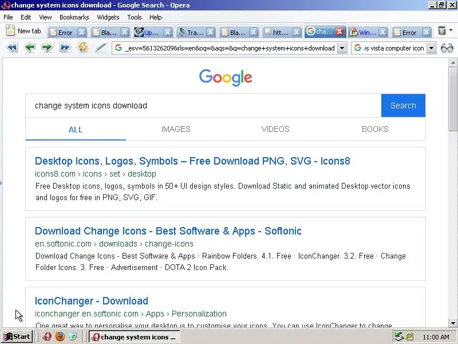Open the Bookmarks menu
The image size is (458, 344).
(x=74, y=17)
